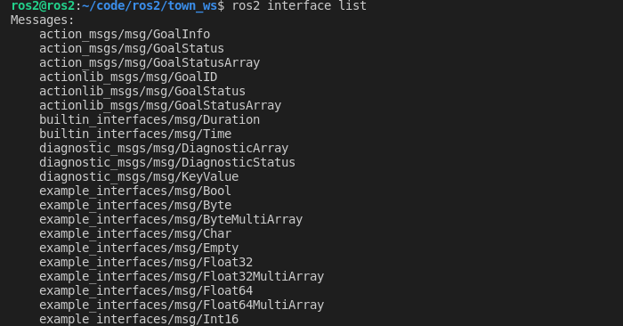Click diagnostic_msgs/msg/KeyValue entry
The height and width of the screenshot is (326, 623).
(139, 177)
